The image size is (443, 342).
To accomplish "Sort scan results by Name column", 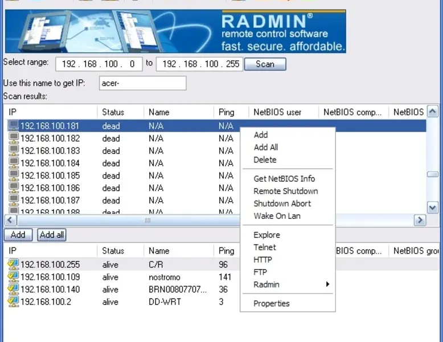I will (x=179, y=112).
